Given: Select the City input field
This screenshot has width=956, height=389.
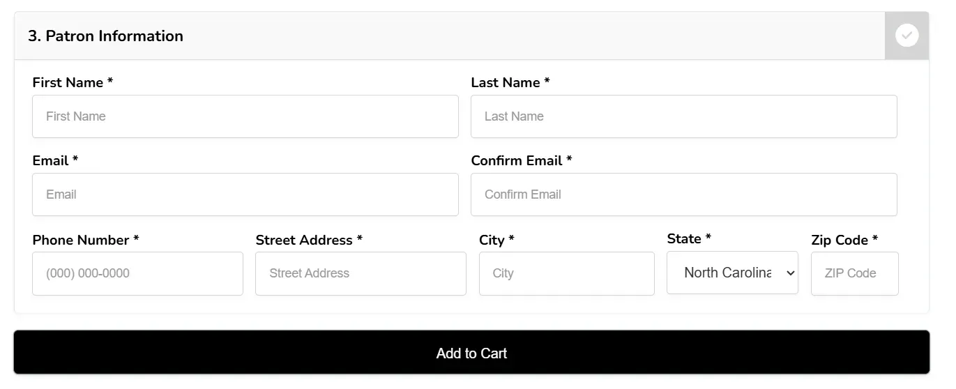Looking at the screenshot, I should coord(566,273).
